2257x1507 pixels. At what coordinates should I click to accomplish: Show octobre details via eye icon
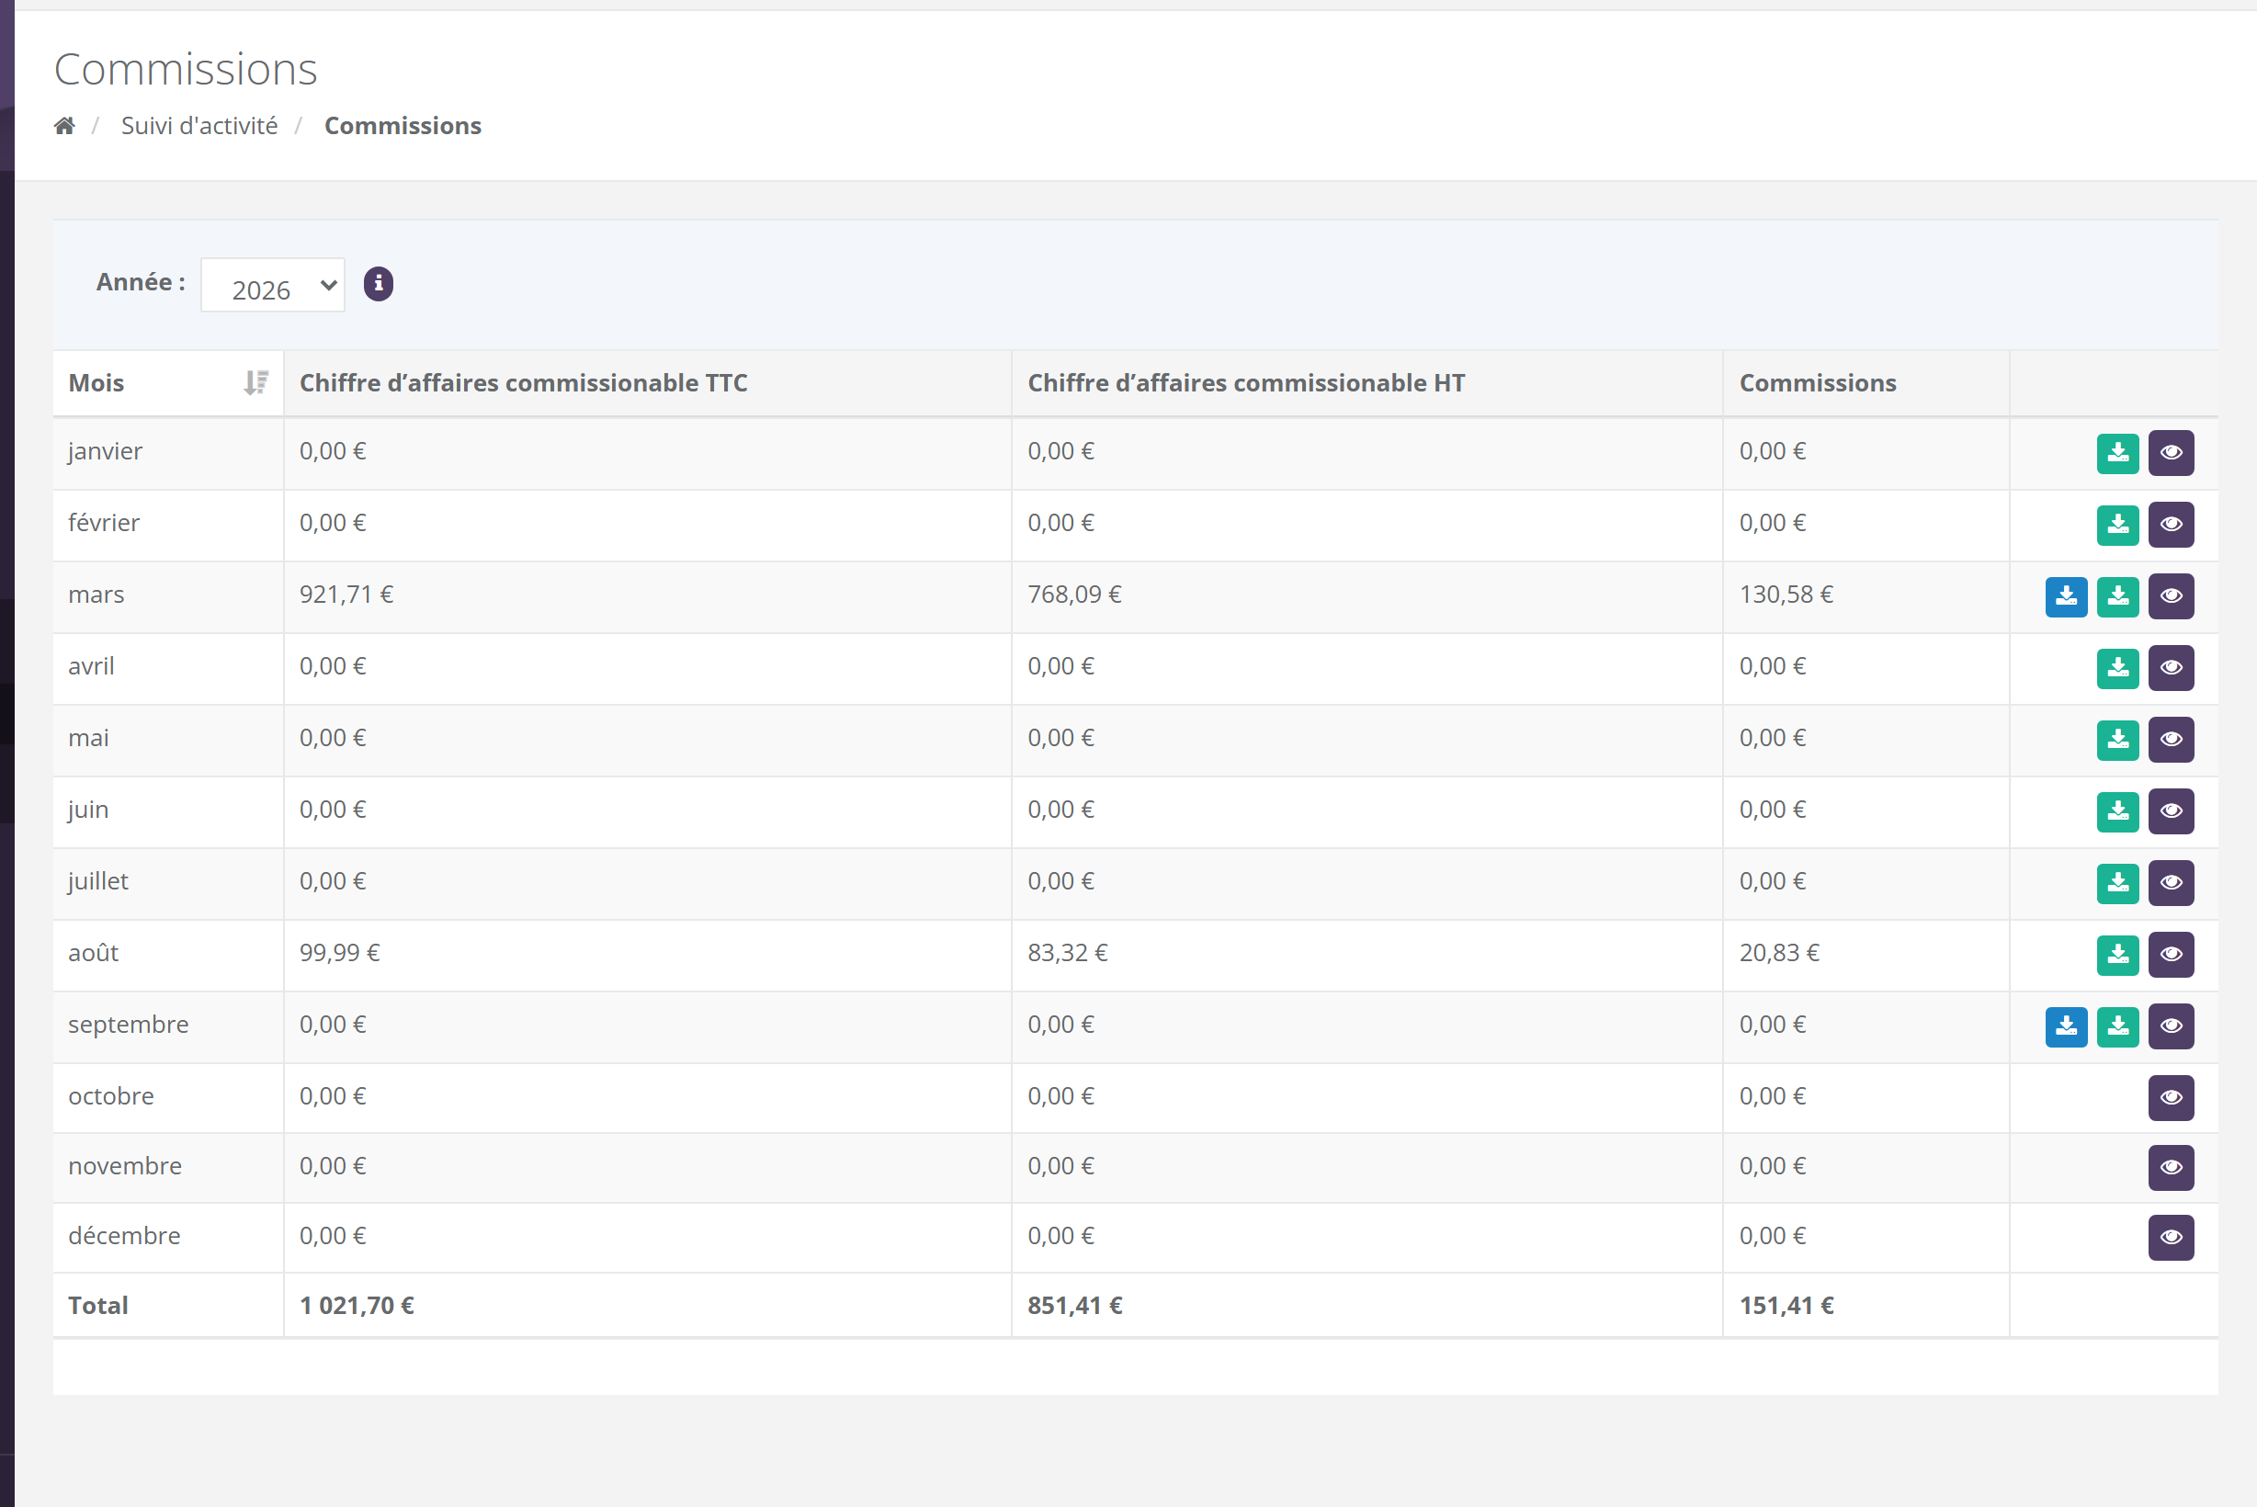(2172, 1097)
